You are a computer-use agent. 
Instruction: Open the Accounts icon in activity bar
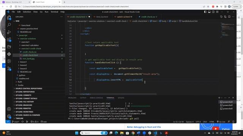(9, 109)
